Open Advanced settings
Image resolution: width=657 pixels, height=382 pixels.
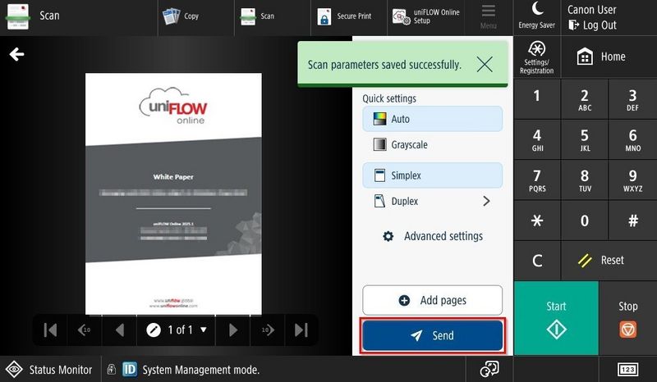coord(433,236)
